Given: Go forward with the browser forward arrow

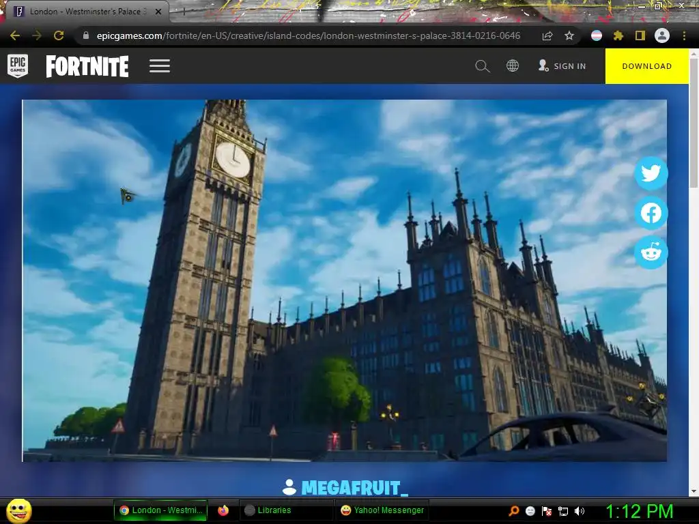Looking at the screenshot, I should [x=37, y=35].
